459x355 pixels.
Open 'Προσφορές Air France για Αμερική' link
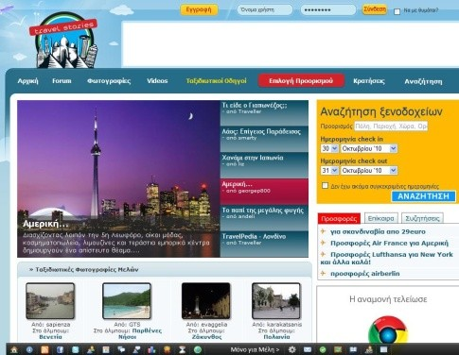click(389, 243)
